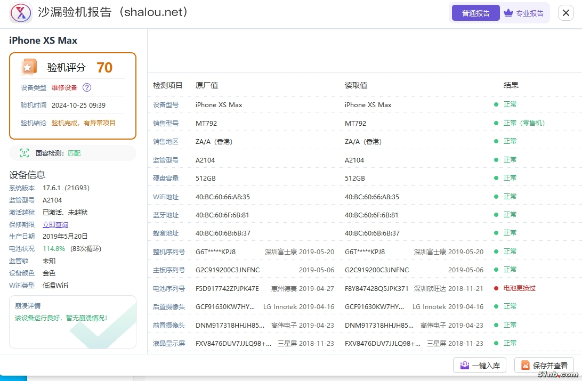
Task: Click the star badge icon beside 验机评分
Action: (x=29, y=67)
